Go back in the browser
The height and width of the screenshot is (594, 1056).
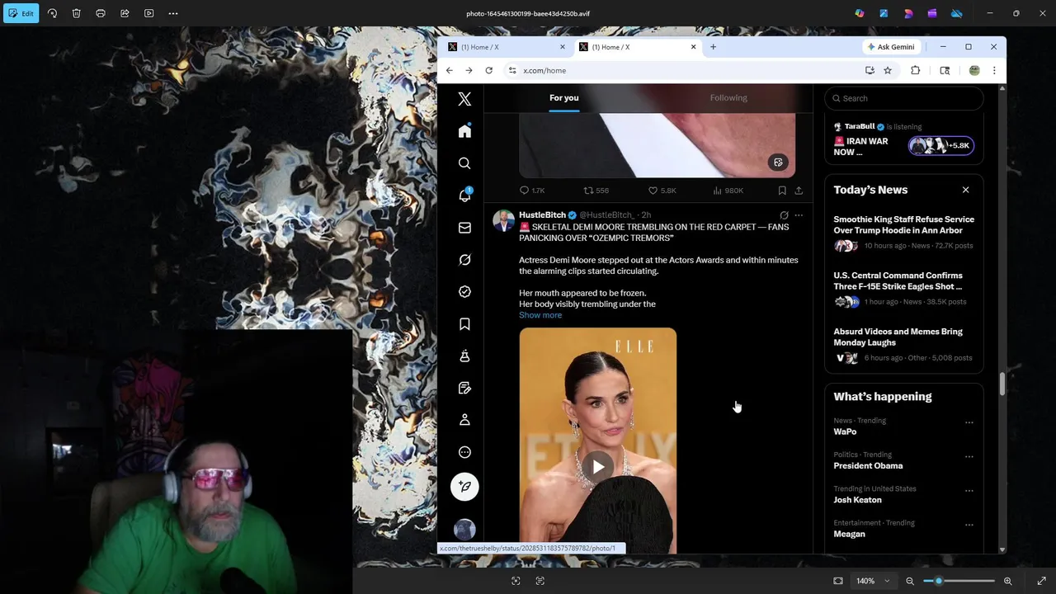coord(449,70)
